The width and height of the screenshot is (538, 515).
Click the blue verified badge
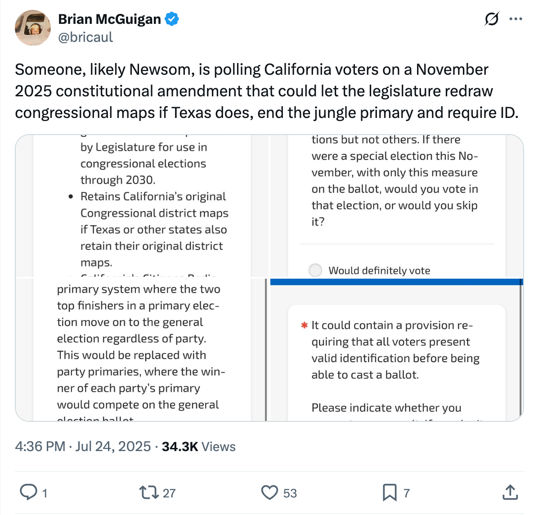point(171,19)
